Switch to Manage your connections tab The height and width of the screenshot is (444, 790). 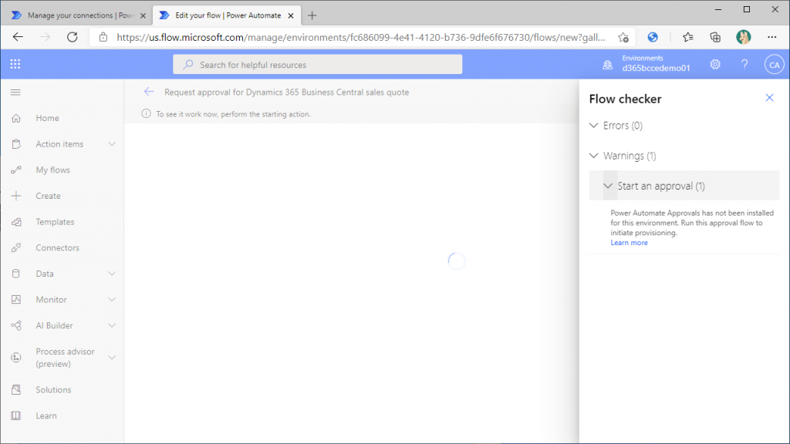click(76, 15)
